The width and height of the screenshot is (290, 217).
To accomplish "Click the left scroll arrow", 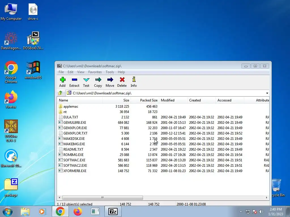I will [x=59, y=198].
